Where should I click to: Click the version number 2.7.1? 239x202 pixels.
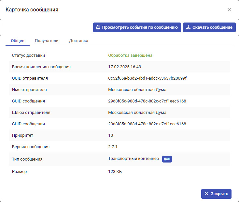click(x=113, y=147)
